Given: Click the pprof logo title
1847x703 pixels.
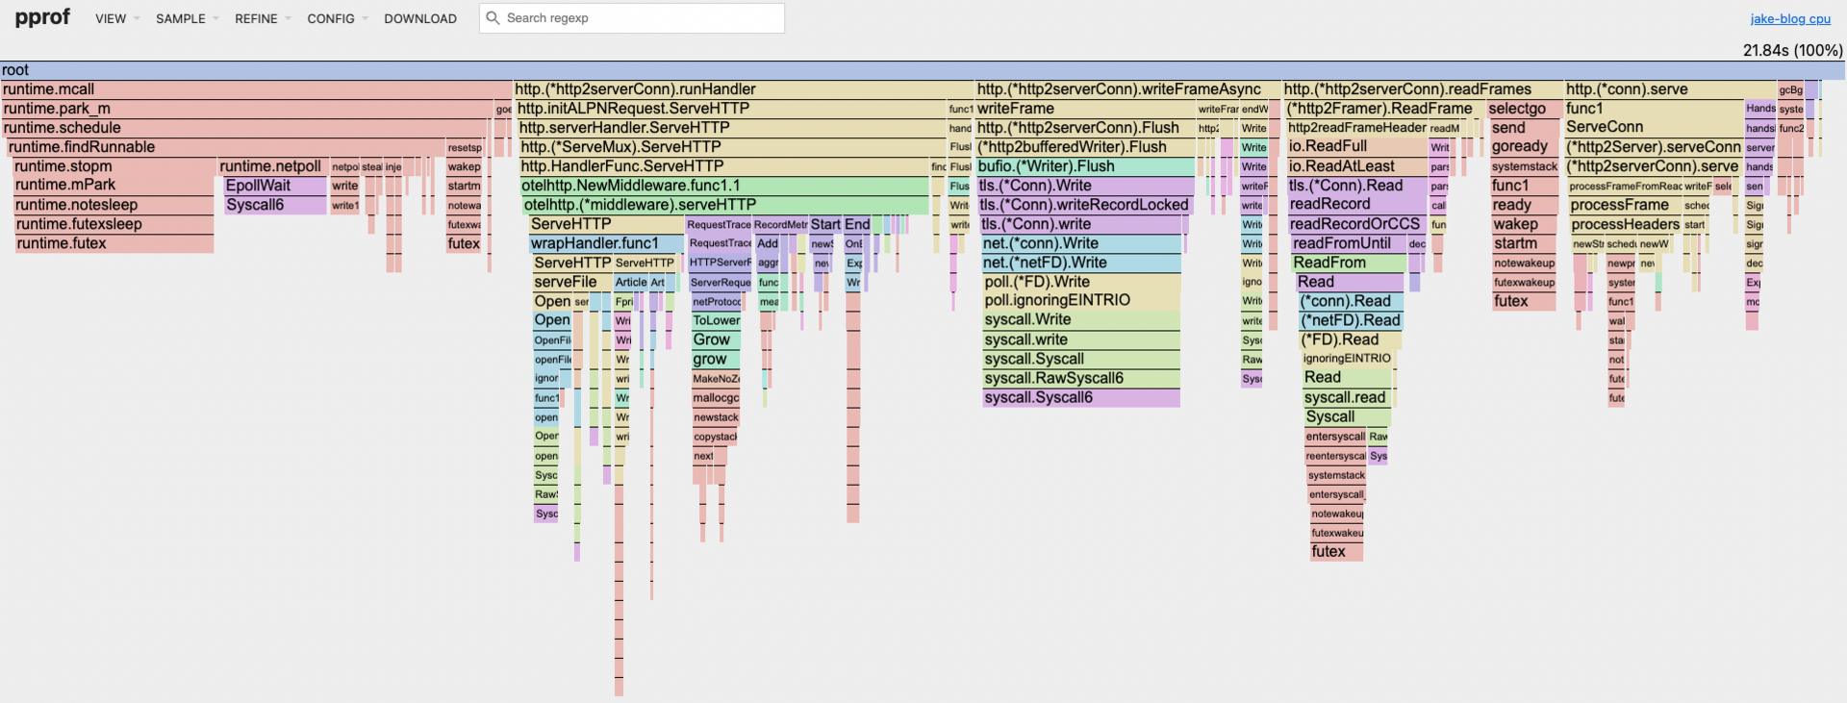Looking at the screenshot, I should [42, 17].
